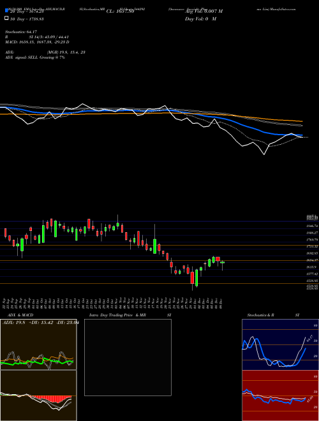This screenshot has height=421, width=319.
Task: Click the RSI 14/3 '45.09 / 44.41' line
Action: pos(37,37)
